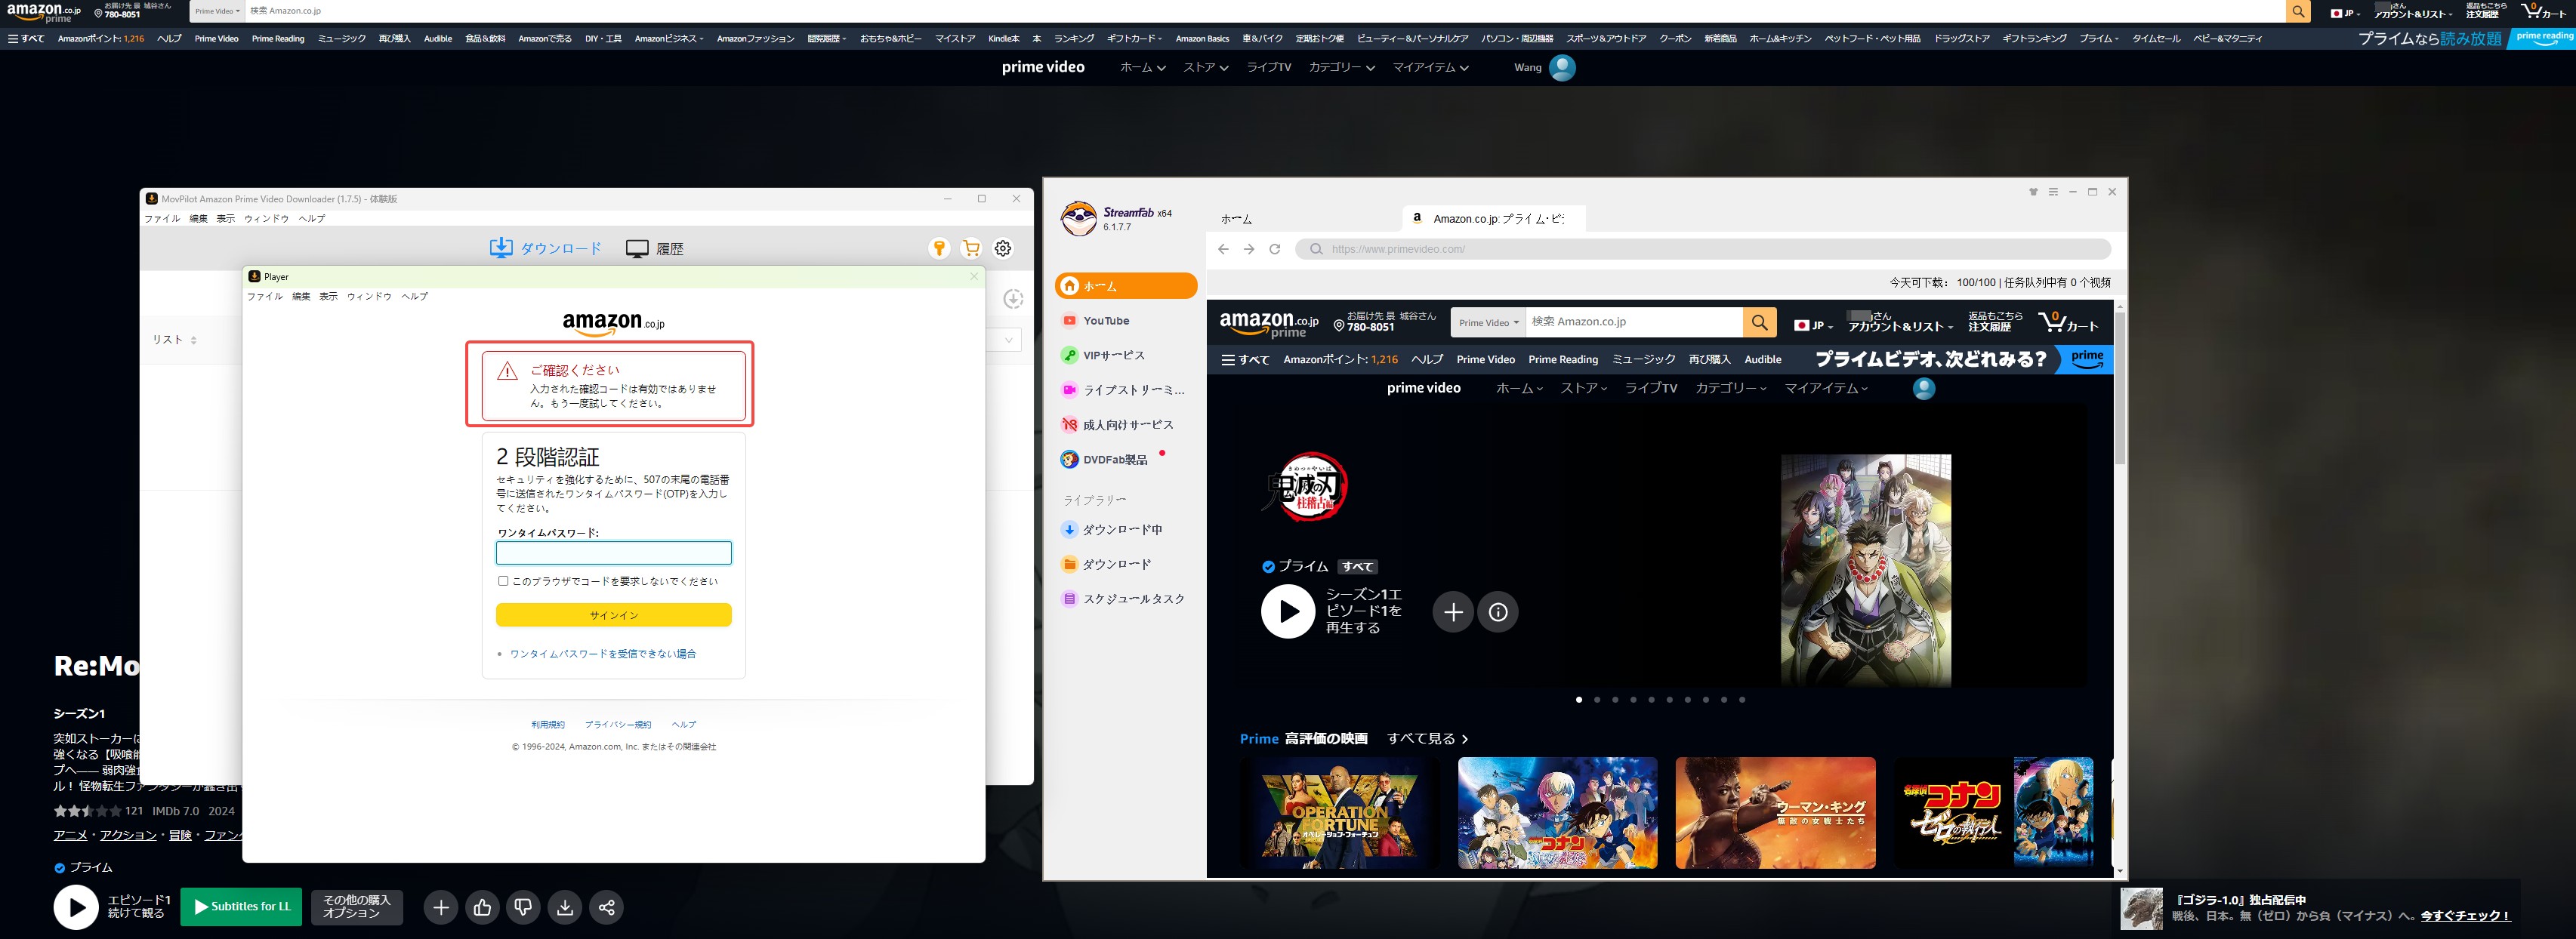Click Wang profile avatar in background browser

(x=1562, y=67)
